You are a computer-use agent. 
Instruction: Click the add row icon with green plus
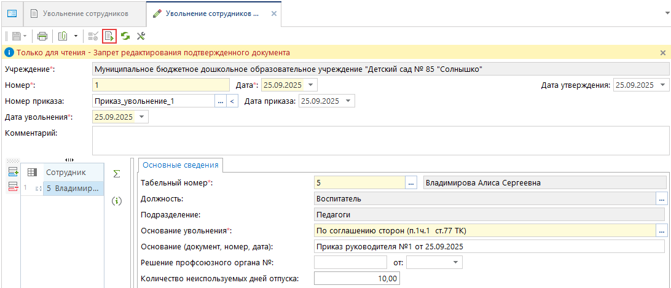coord(13,173)
